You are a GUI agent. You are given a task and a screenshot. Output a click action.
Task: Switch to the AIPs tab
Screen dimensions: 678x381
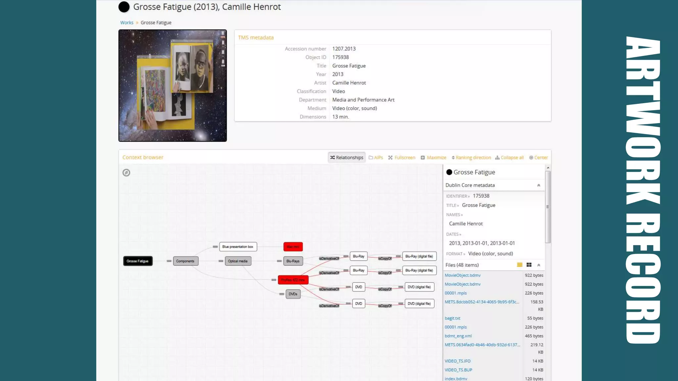[376, 158]
